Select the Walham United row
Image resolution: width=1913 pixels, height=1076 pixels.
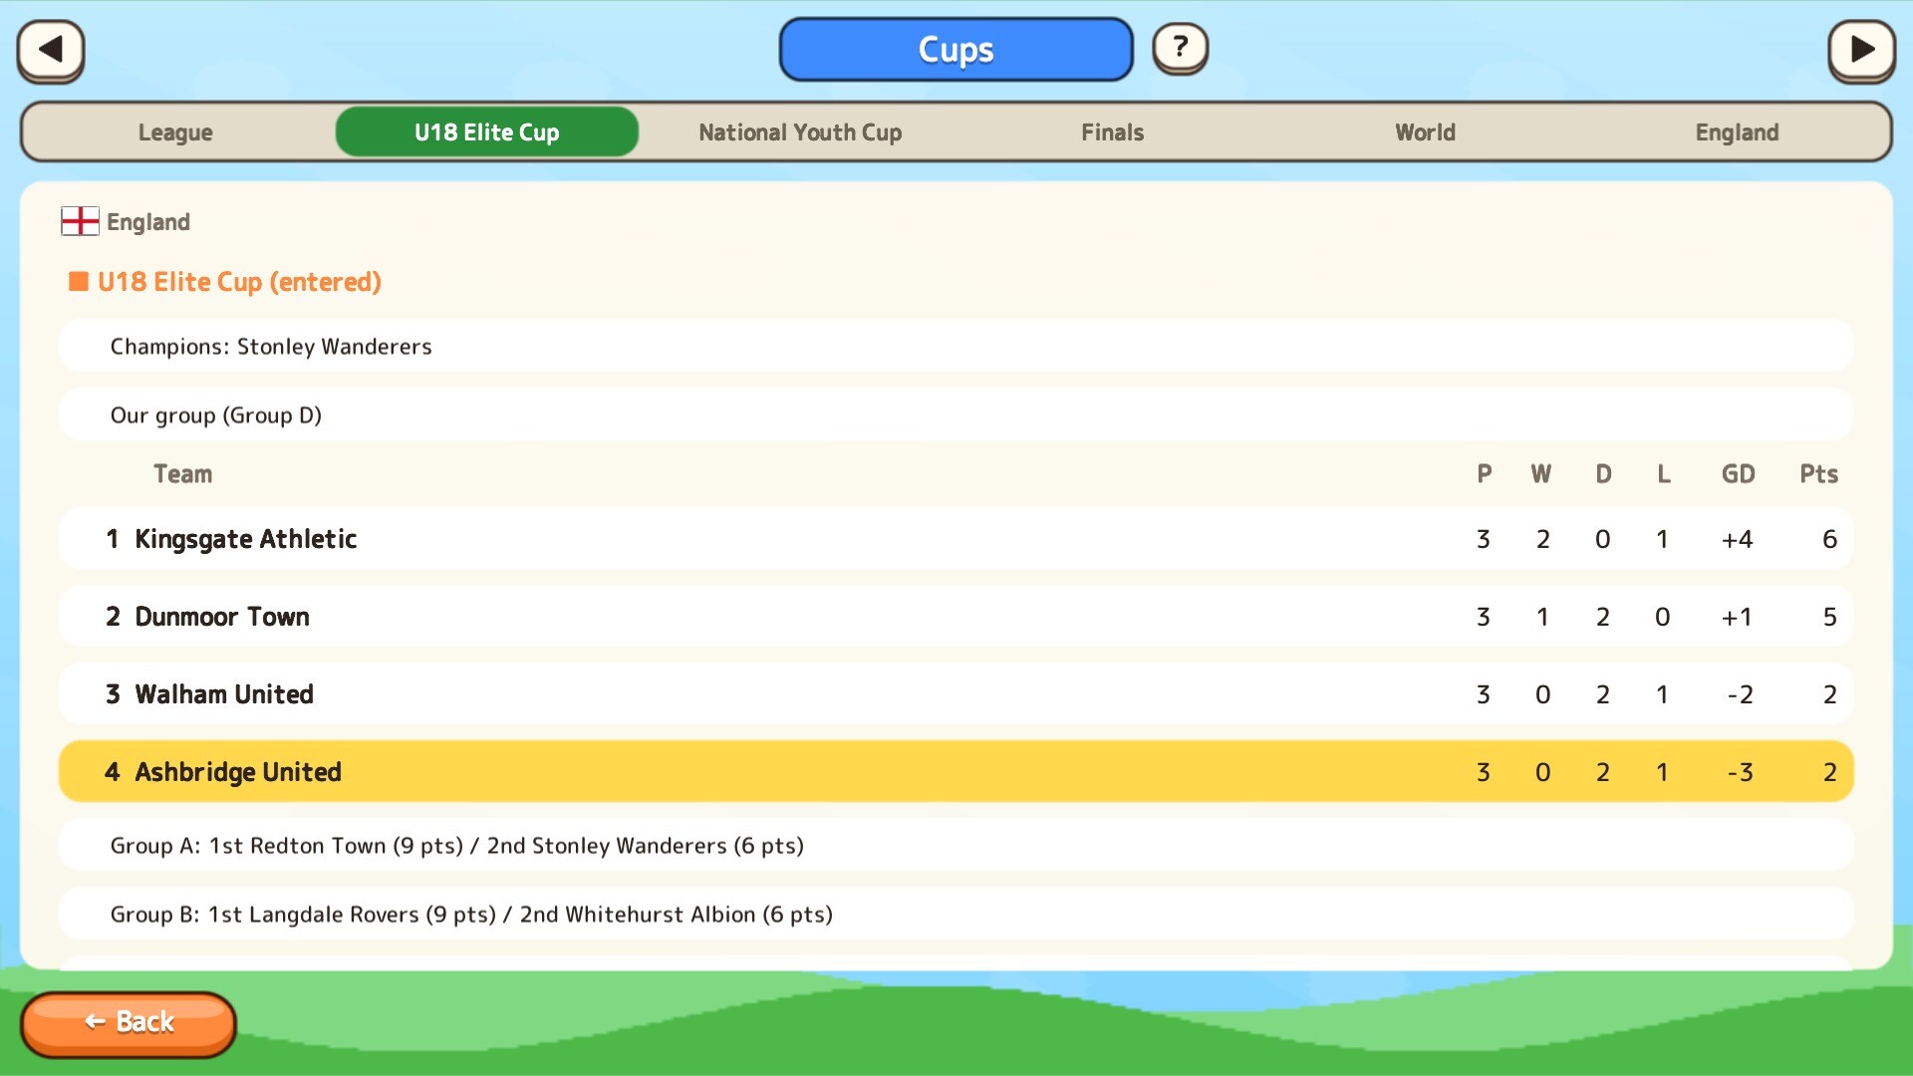[956, 694]
